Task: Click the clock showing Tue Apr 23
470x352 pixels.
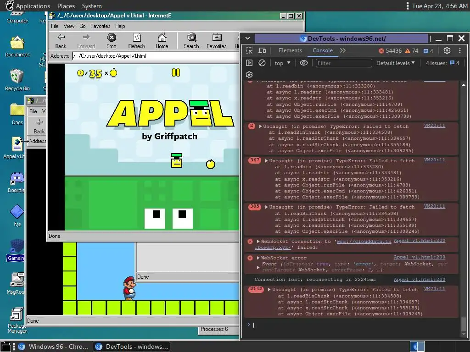Action: click(439, 6)
